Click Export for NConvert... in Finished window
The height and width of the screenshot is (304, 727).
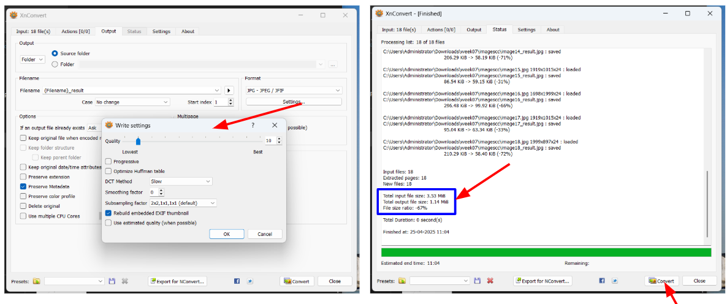pos(543,281)
